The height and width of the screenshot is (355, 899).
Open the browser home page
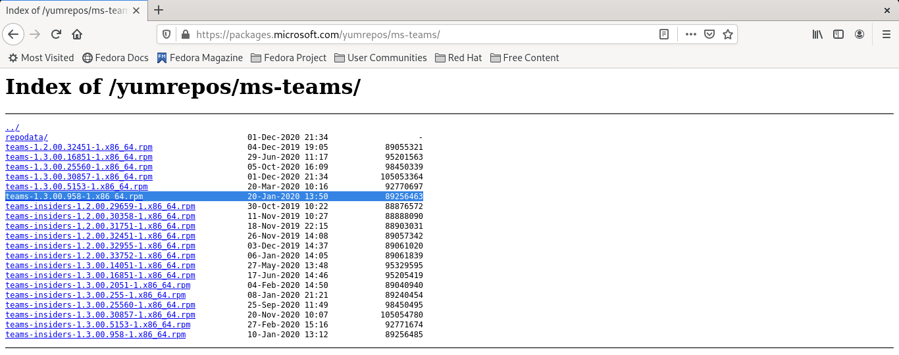(77, 34)
